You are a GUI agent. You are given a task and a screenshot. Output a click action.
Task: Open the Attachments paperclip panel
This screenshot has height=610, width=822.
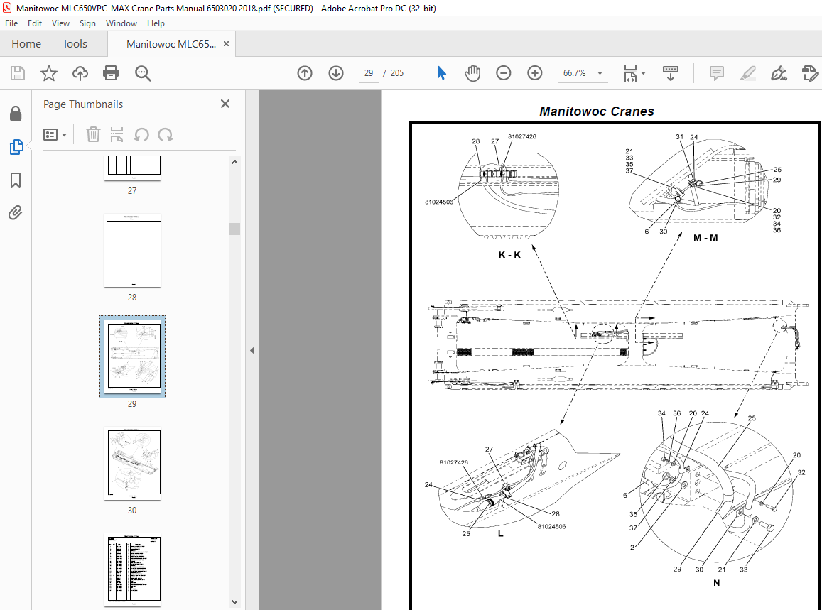(15, 213)
